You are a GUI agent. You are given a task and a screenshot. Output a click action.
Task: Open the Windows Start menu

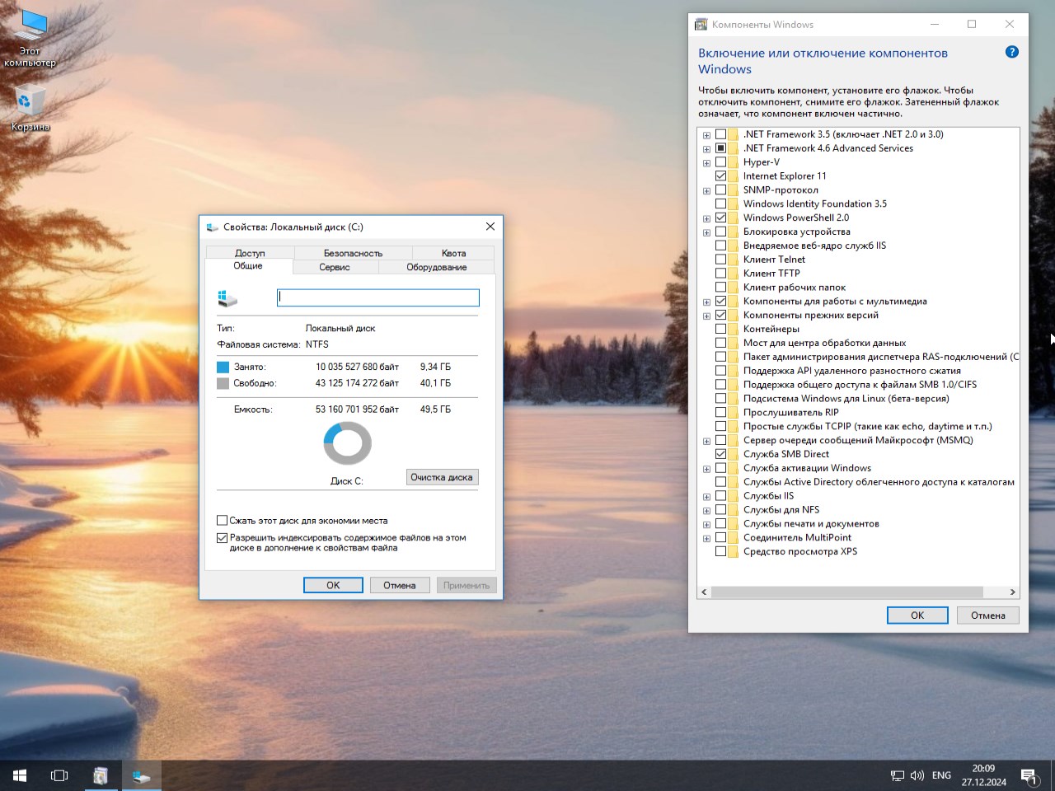click(x=20, y=775)
